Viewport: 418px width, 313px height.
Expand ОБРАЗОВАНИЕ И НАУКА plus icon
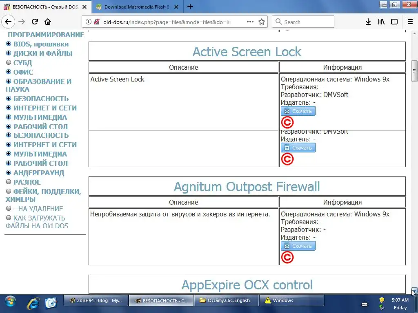(9, 81)
